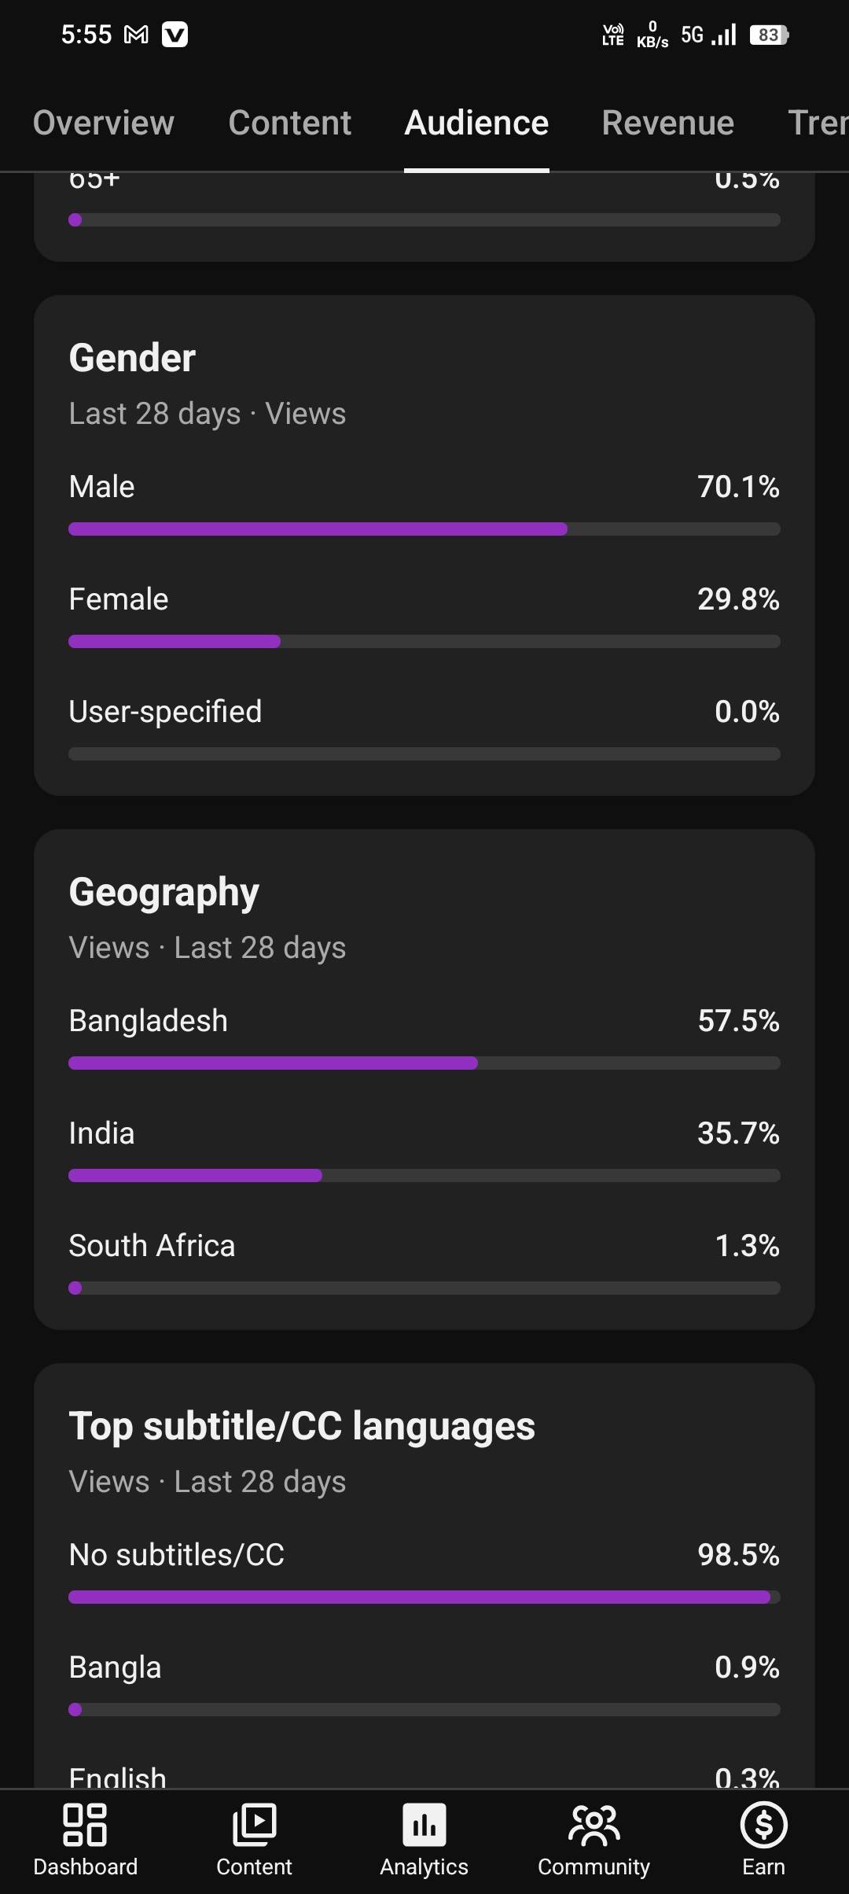Tap the Earn dollar icon

point(763,1825)
